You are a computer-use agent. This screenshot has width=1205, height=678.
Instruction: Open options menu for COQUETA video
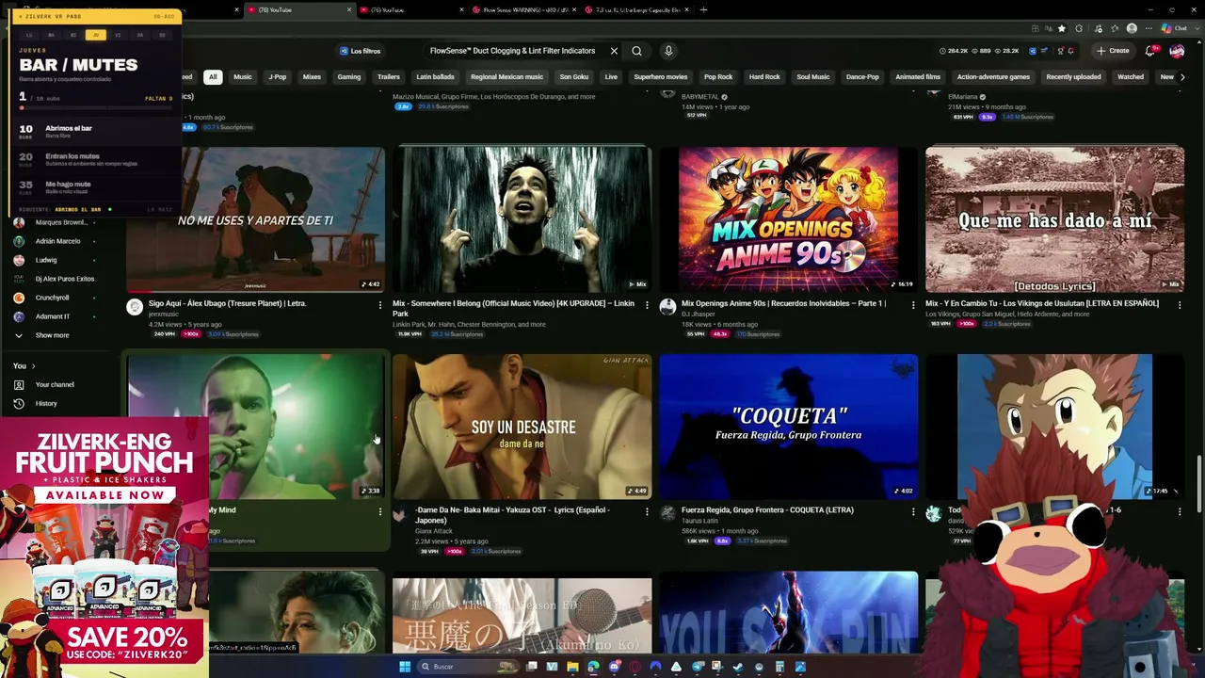pos(913,511)
